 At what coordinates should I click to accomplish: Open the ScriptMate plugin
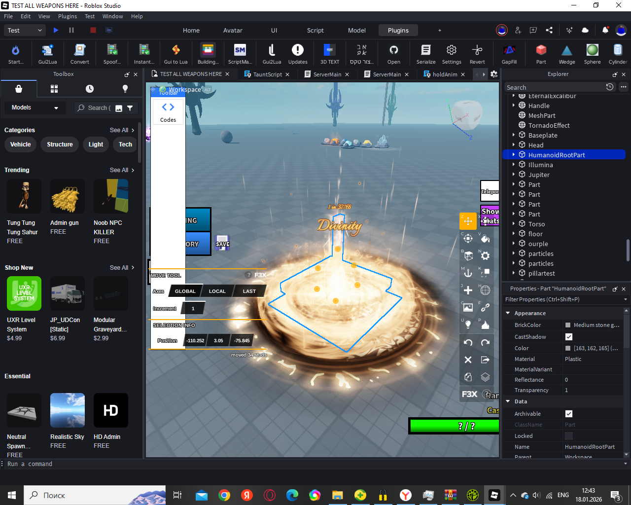(x=240, y=54)
